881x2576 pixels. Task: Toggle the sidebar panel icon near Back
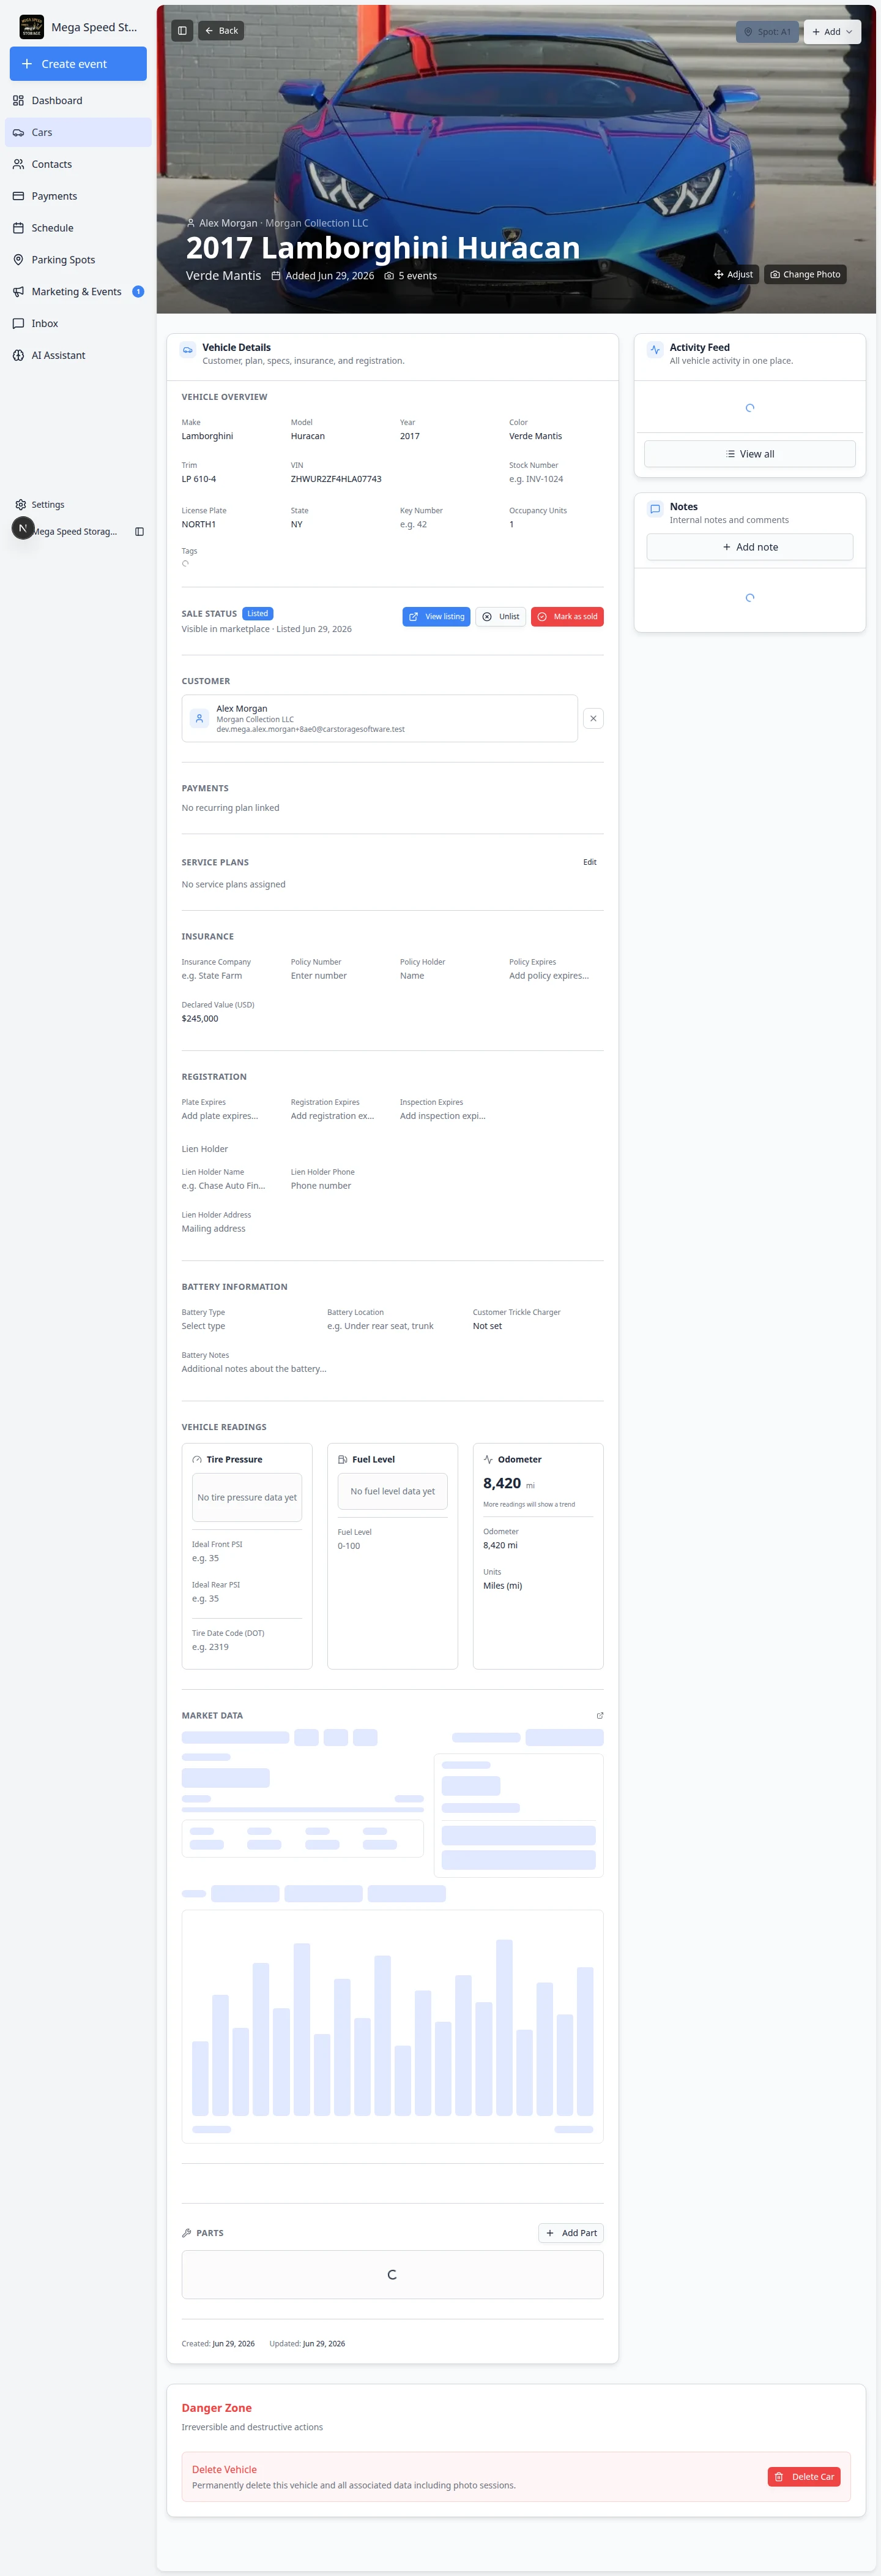(x=182, y=31)
